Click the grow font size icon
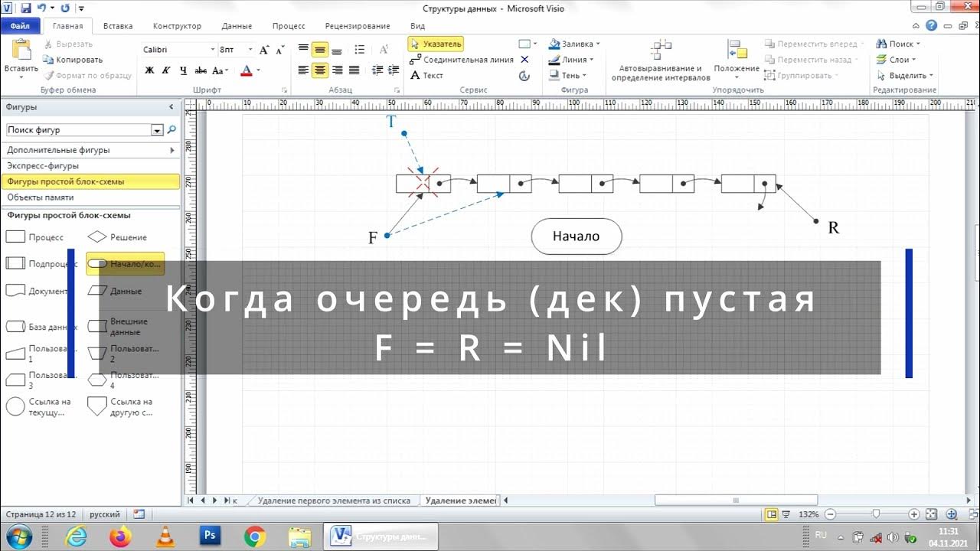Screen dimensions: 980x551 (264, 50)
